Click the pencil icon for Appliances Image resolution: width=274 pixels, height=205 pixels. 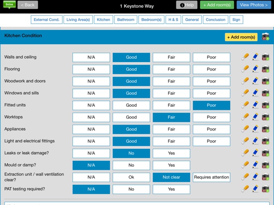(x=255, y=129)
